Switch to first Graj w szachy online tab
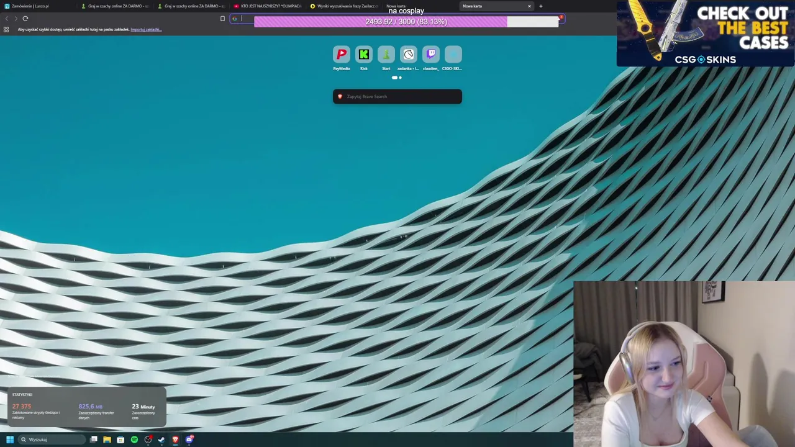 coord(116,6)
